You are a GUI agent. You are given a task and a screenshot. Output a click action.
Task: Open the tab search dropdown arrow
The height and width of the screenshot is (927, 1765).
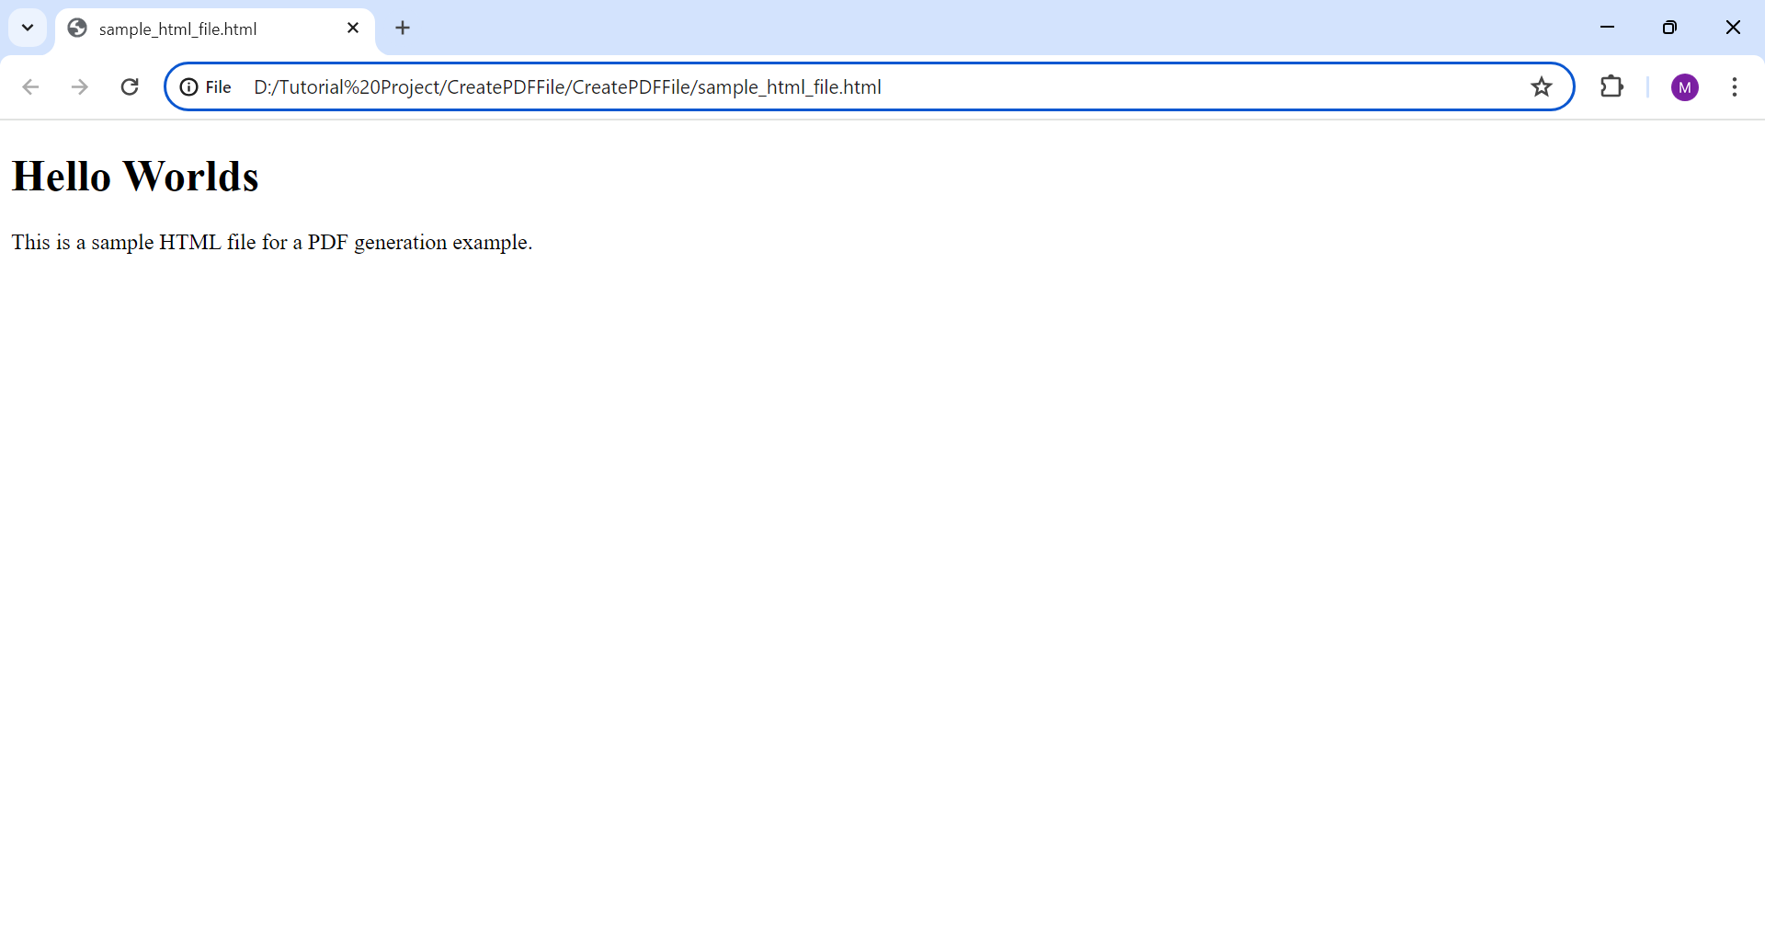tap(28, 28)
